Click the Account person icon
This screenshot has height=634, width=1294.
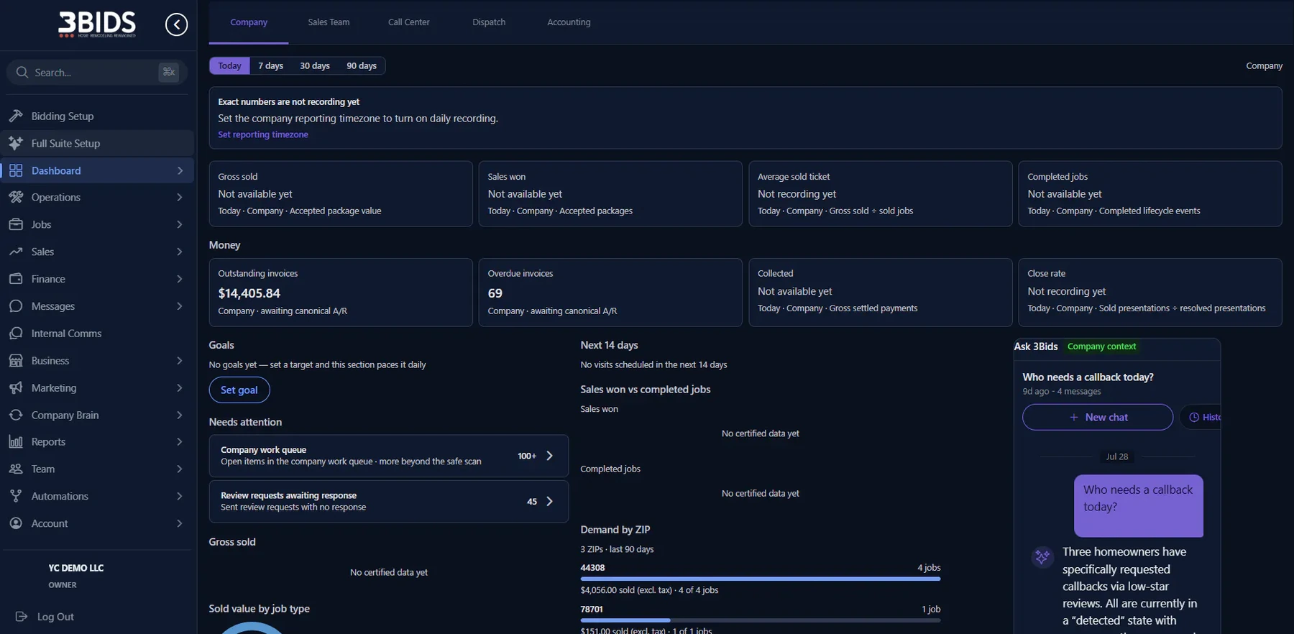tap(16, 523)
